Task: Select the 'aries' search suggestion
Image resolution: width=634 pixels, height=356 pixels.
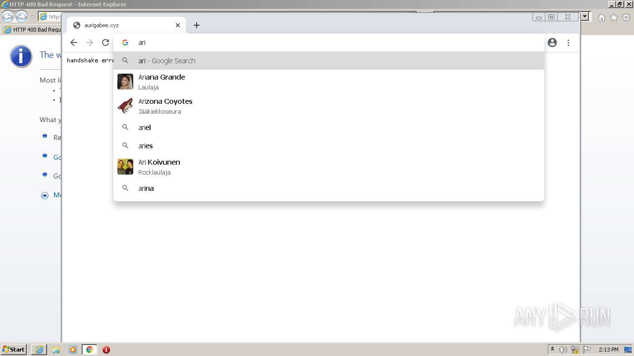Action: click(329, 145)
